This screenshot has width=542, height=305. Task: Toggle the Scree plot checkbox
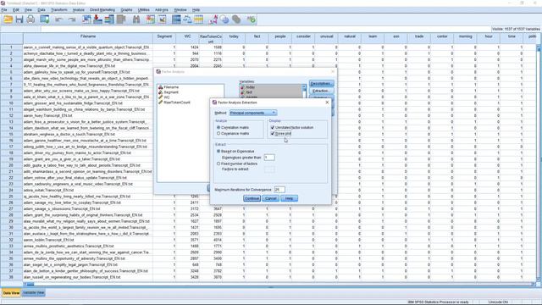point(273,134)
